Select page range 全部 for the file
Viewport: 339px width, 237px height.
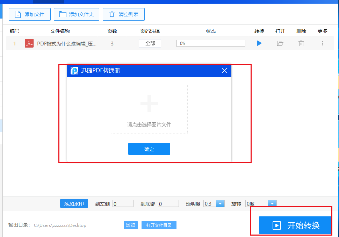(150, 43)
